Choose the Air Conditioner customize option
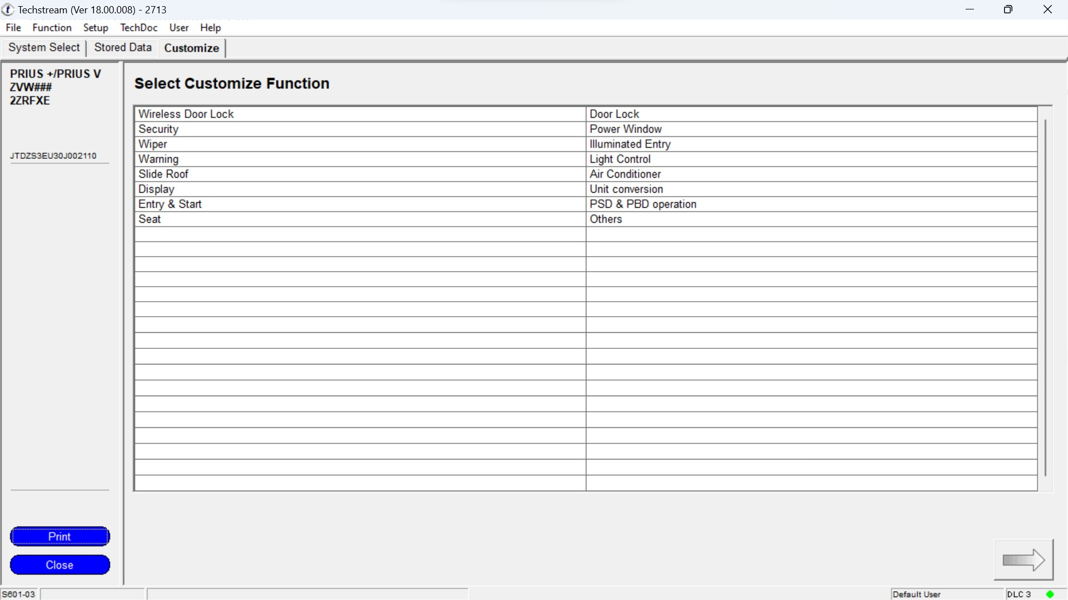The height and width of the screenshot is (600, 1068). tap(625, 174)
